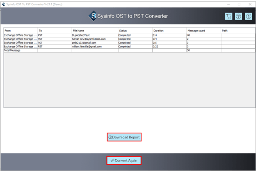
Task: Click Completed status for DuplicateOTest row
Action: coord(135,35)
